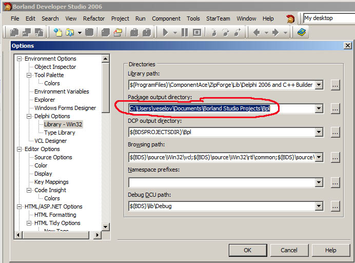Click the Open file folder icon
This screenshot has width=355, height=263.
(x=70, y=32)
